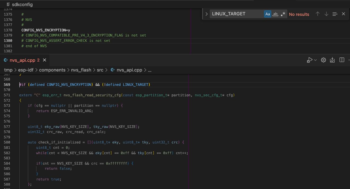The width and height of the screenshot is (350, 189).
Task: Close the find widget
Action: coord(343,14)
